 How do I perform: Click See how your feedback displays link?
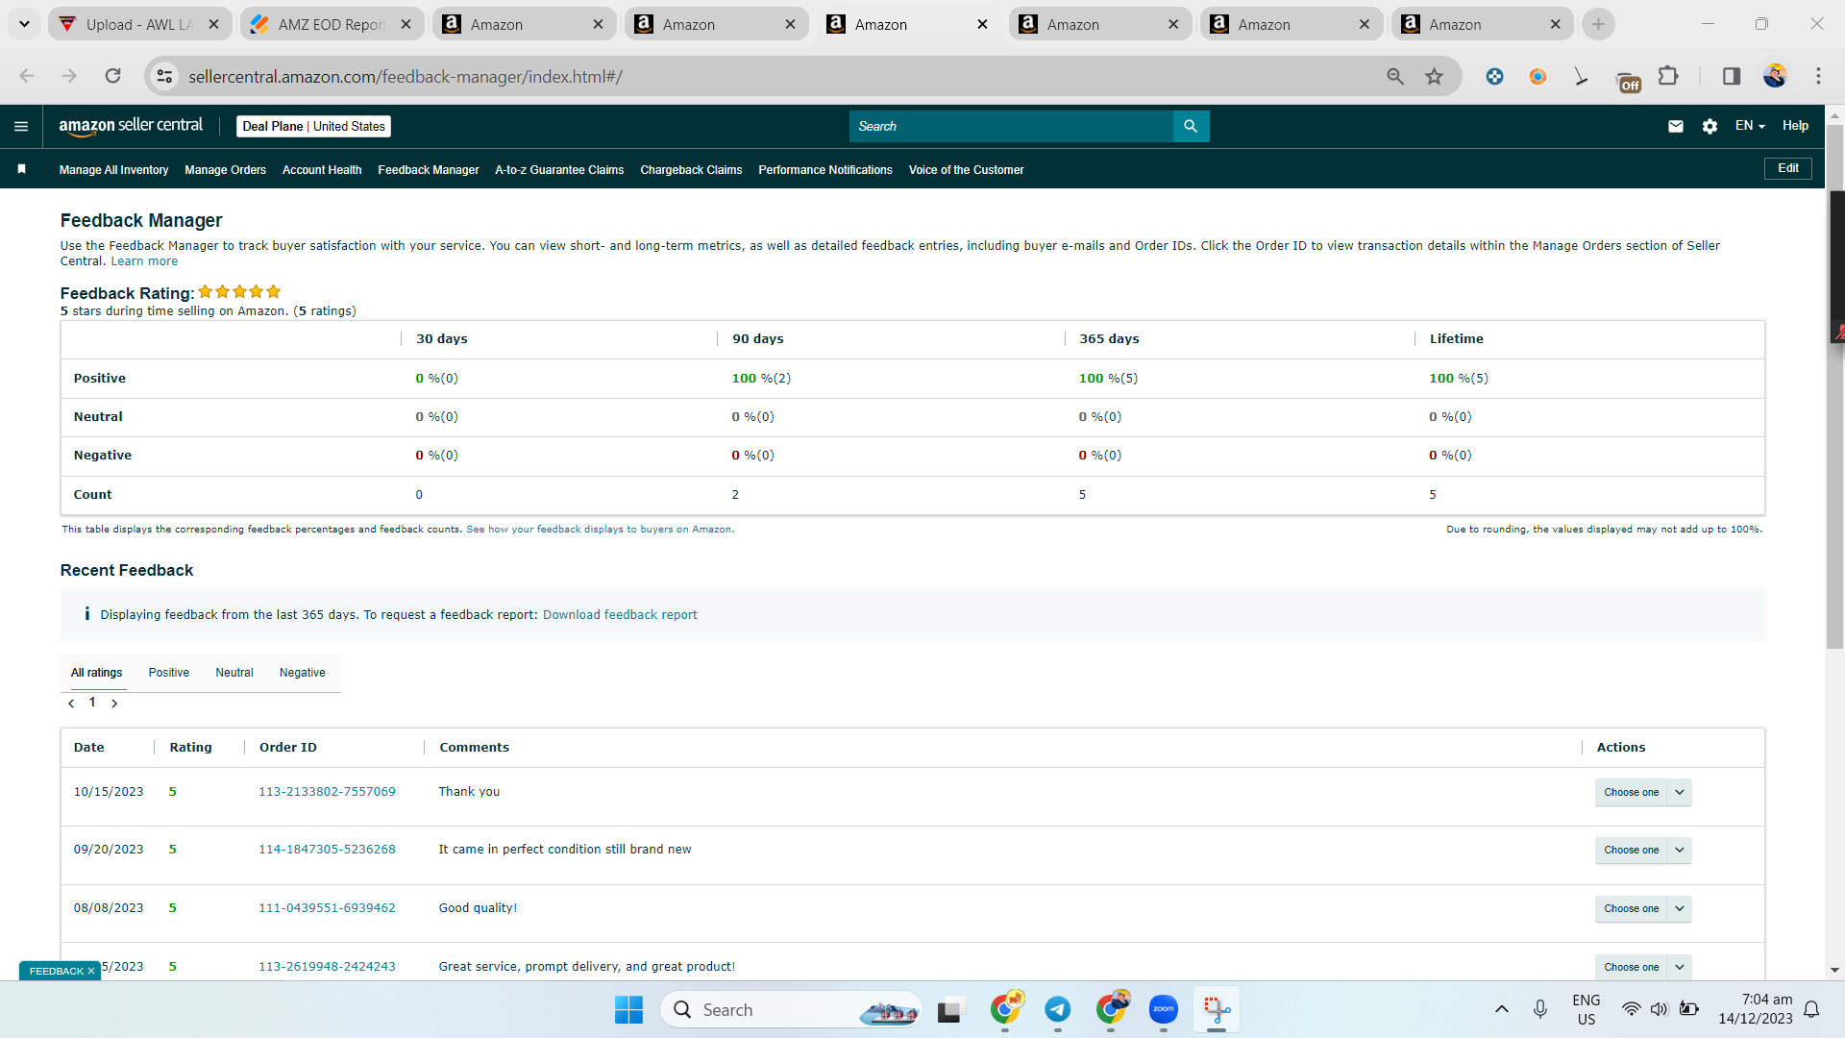600,530
